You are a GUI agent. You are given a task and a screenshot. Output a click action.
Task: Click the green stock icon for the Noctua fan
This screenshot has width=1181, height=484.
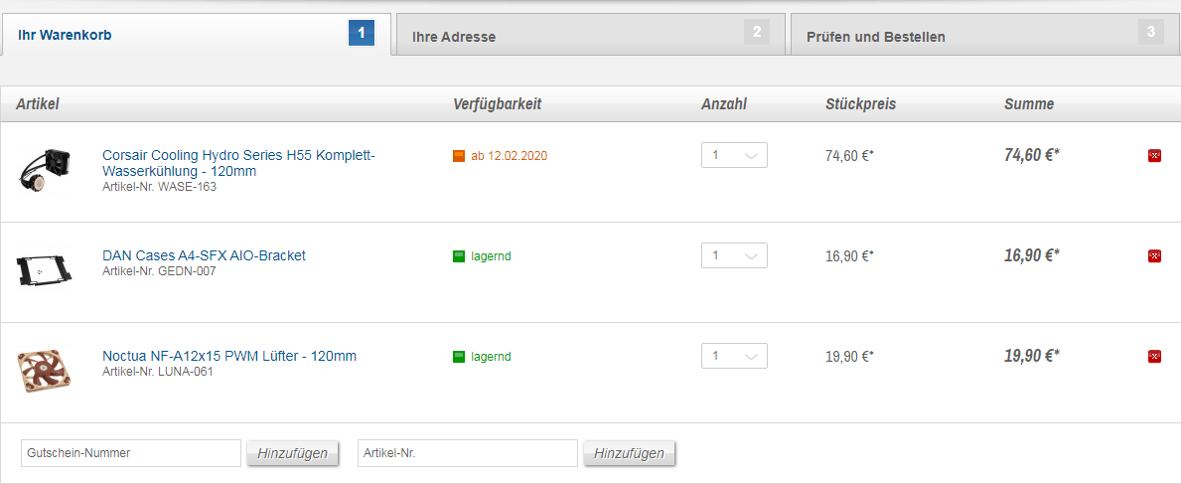[459, 357]
